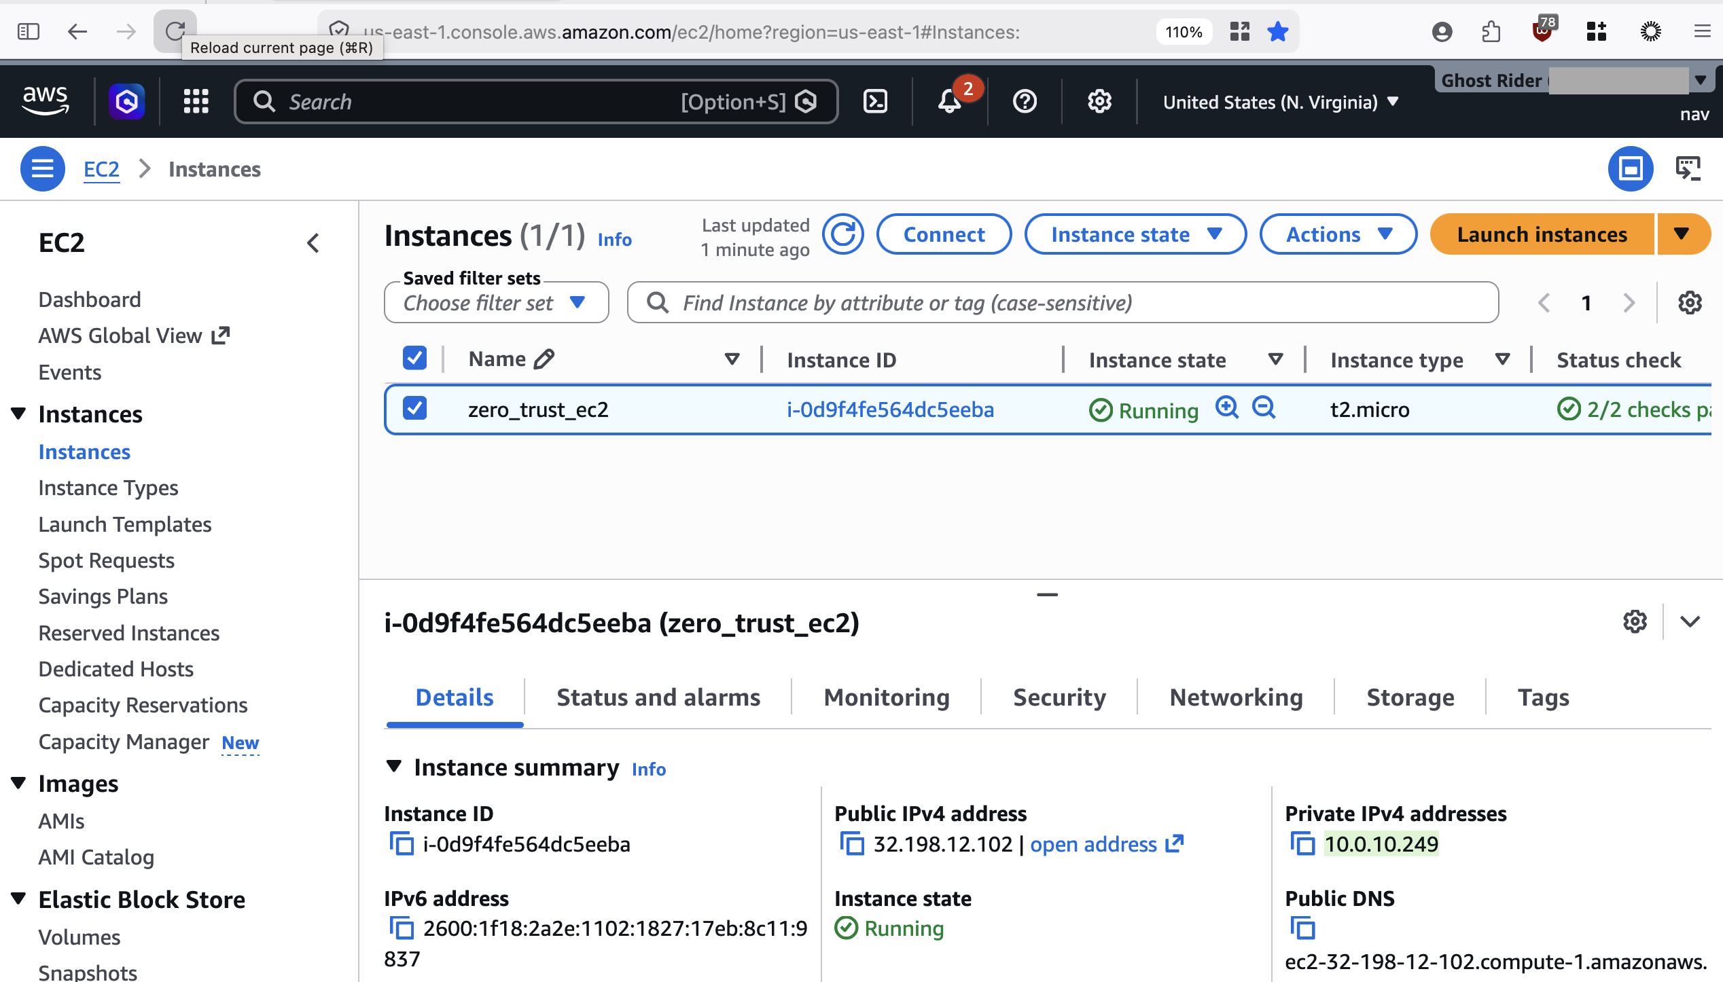This screenshot has width=1723, height=982.
Task: Uncheck the zero_trust_ec2 row checkbox
Action: pyautogui.click(x=414, y=408)
